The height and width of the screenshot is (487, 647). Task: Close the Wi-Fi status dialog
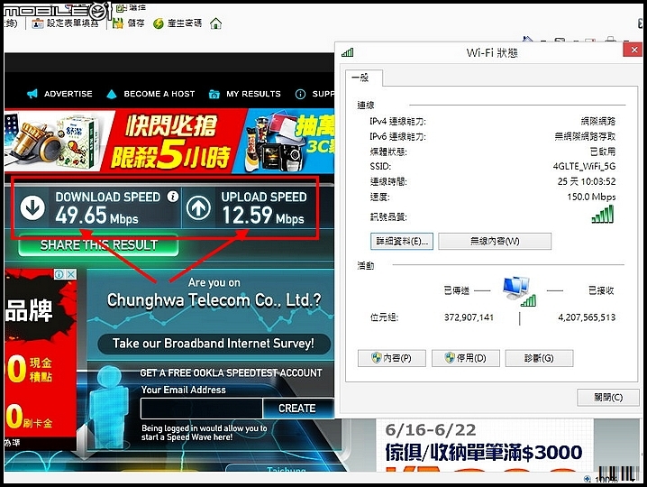[633, 50]
